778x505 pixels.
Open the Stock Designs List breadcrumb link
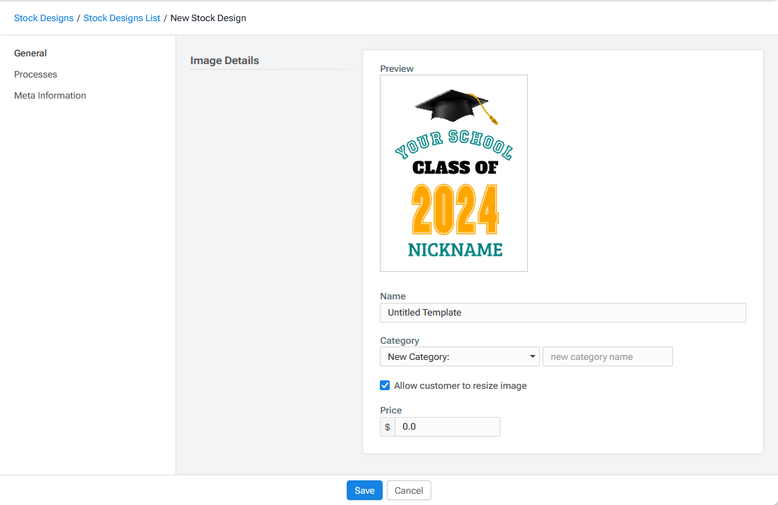click(122, 18)
